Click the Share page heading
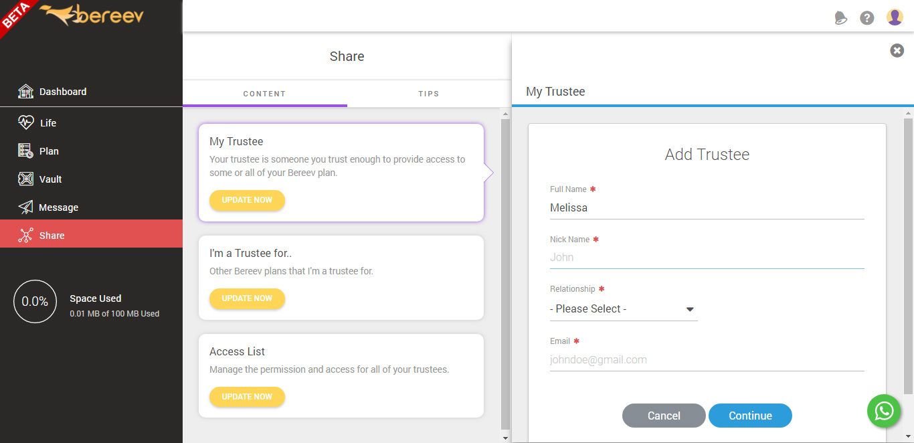Screen dimensions: 914x443 [x=347, y=56]
